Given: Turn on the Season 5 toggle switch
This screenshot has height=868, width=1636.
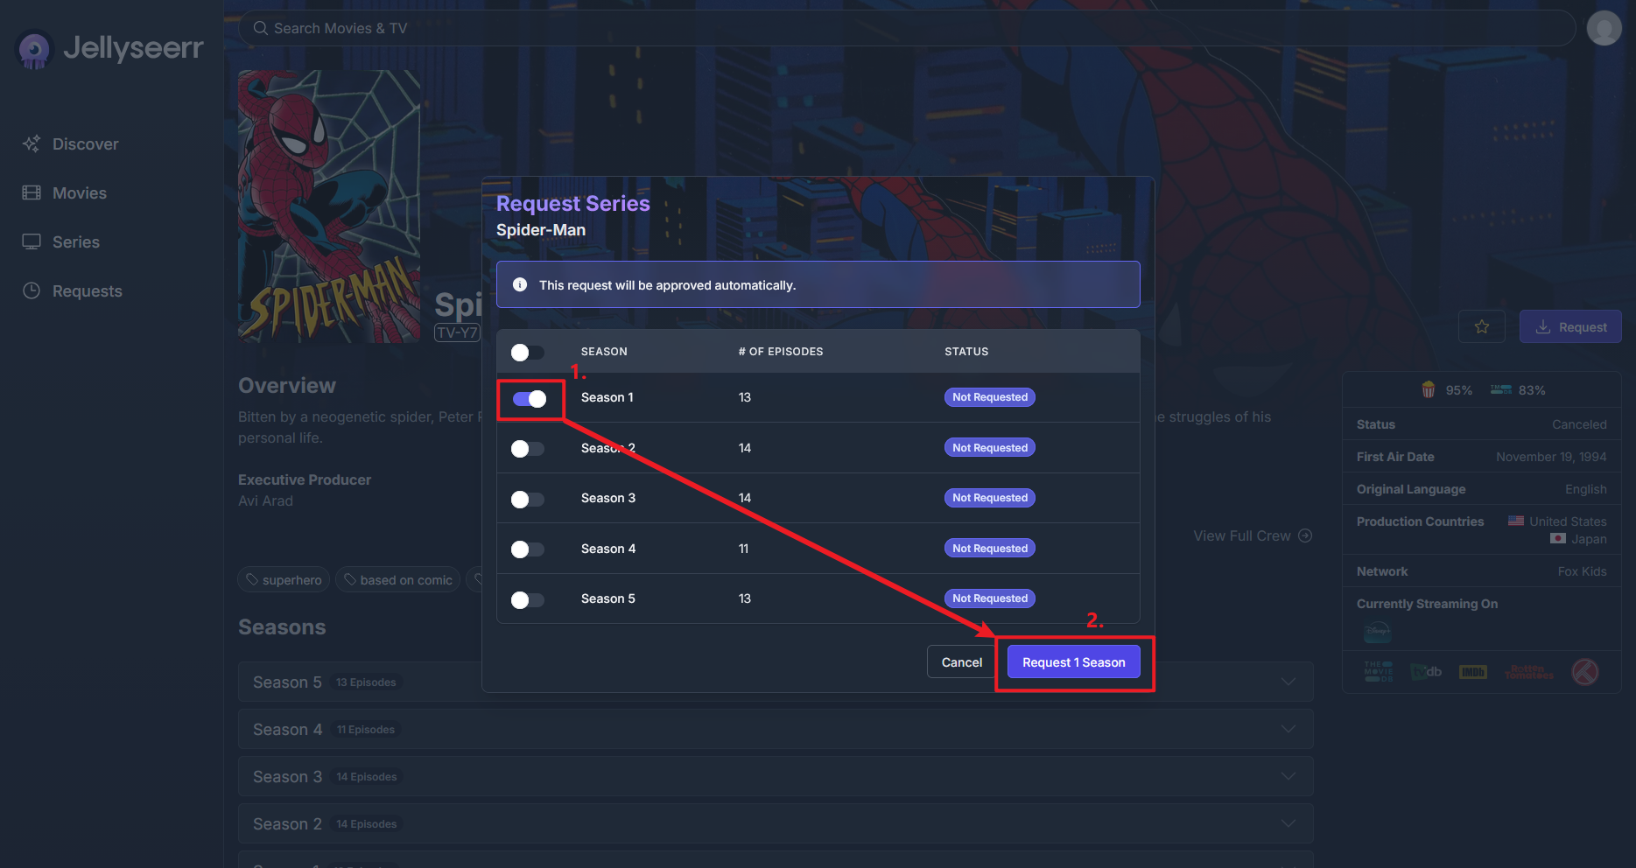Looking at the screenshot, I should [528, 600].
